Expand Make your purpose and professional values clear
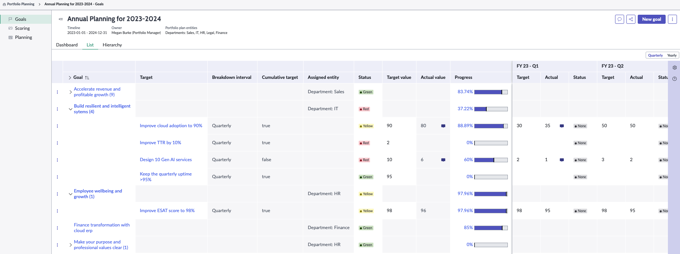 [71, 245]
